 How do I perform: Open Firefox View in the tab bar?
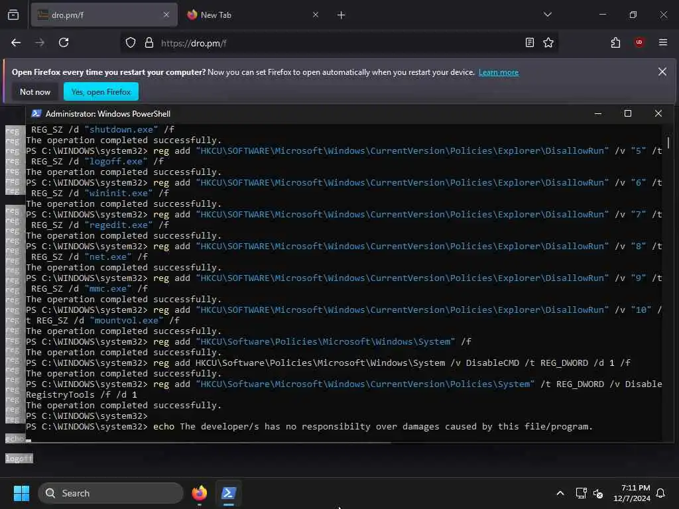coord(13,15)
